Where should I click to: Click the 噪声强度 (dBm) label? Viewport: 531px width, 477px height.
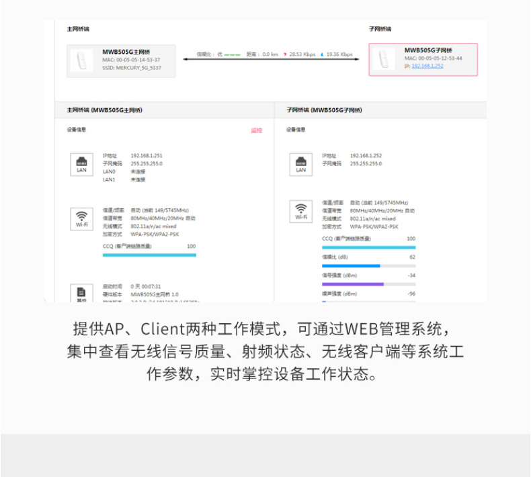(x=339, y=294)
